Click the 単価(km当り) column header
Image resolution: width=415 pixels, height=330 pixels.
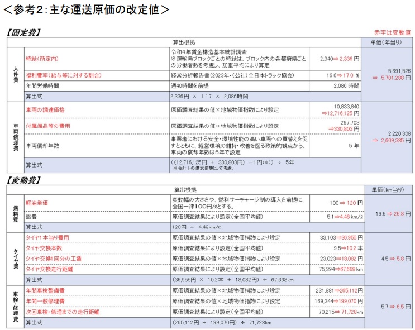(388, 189)
